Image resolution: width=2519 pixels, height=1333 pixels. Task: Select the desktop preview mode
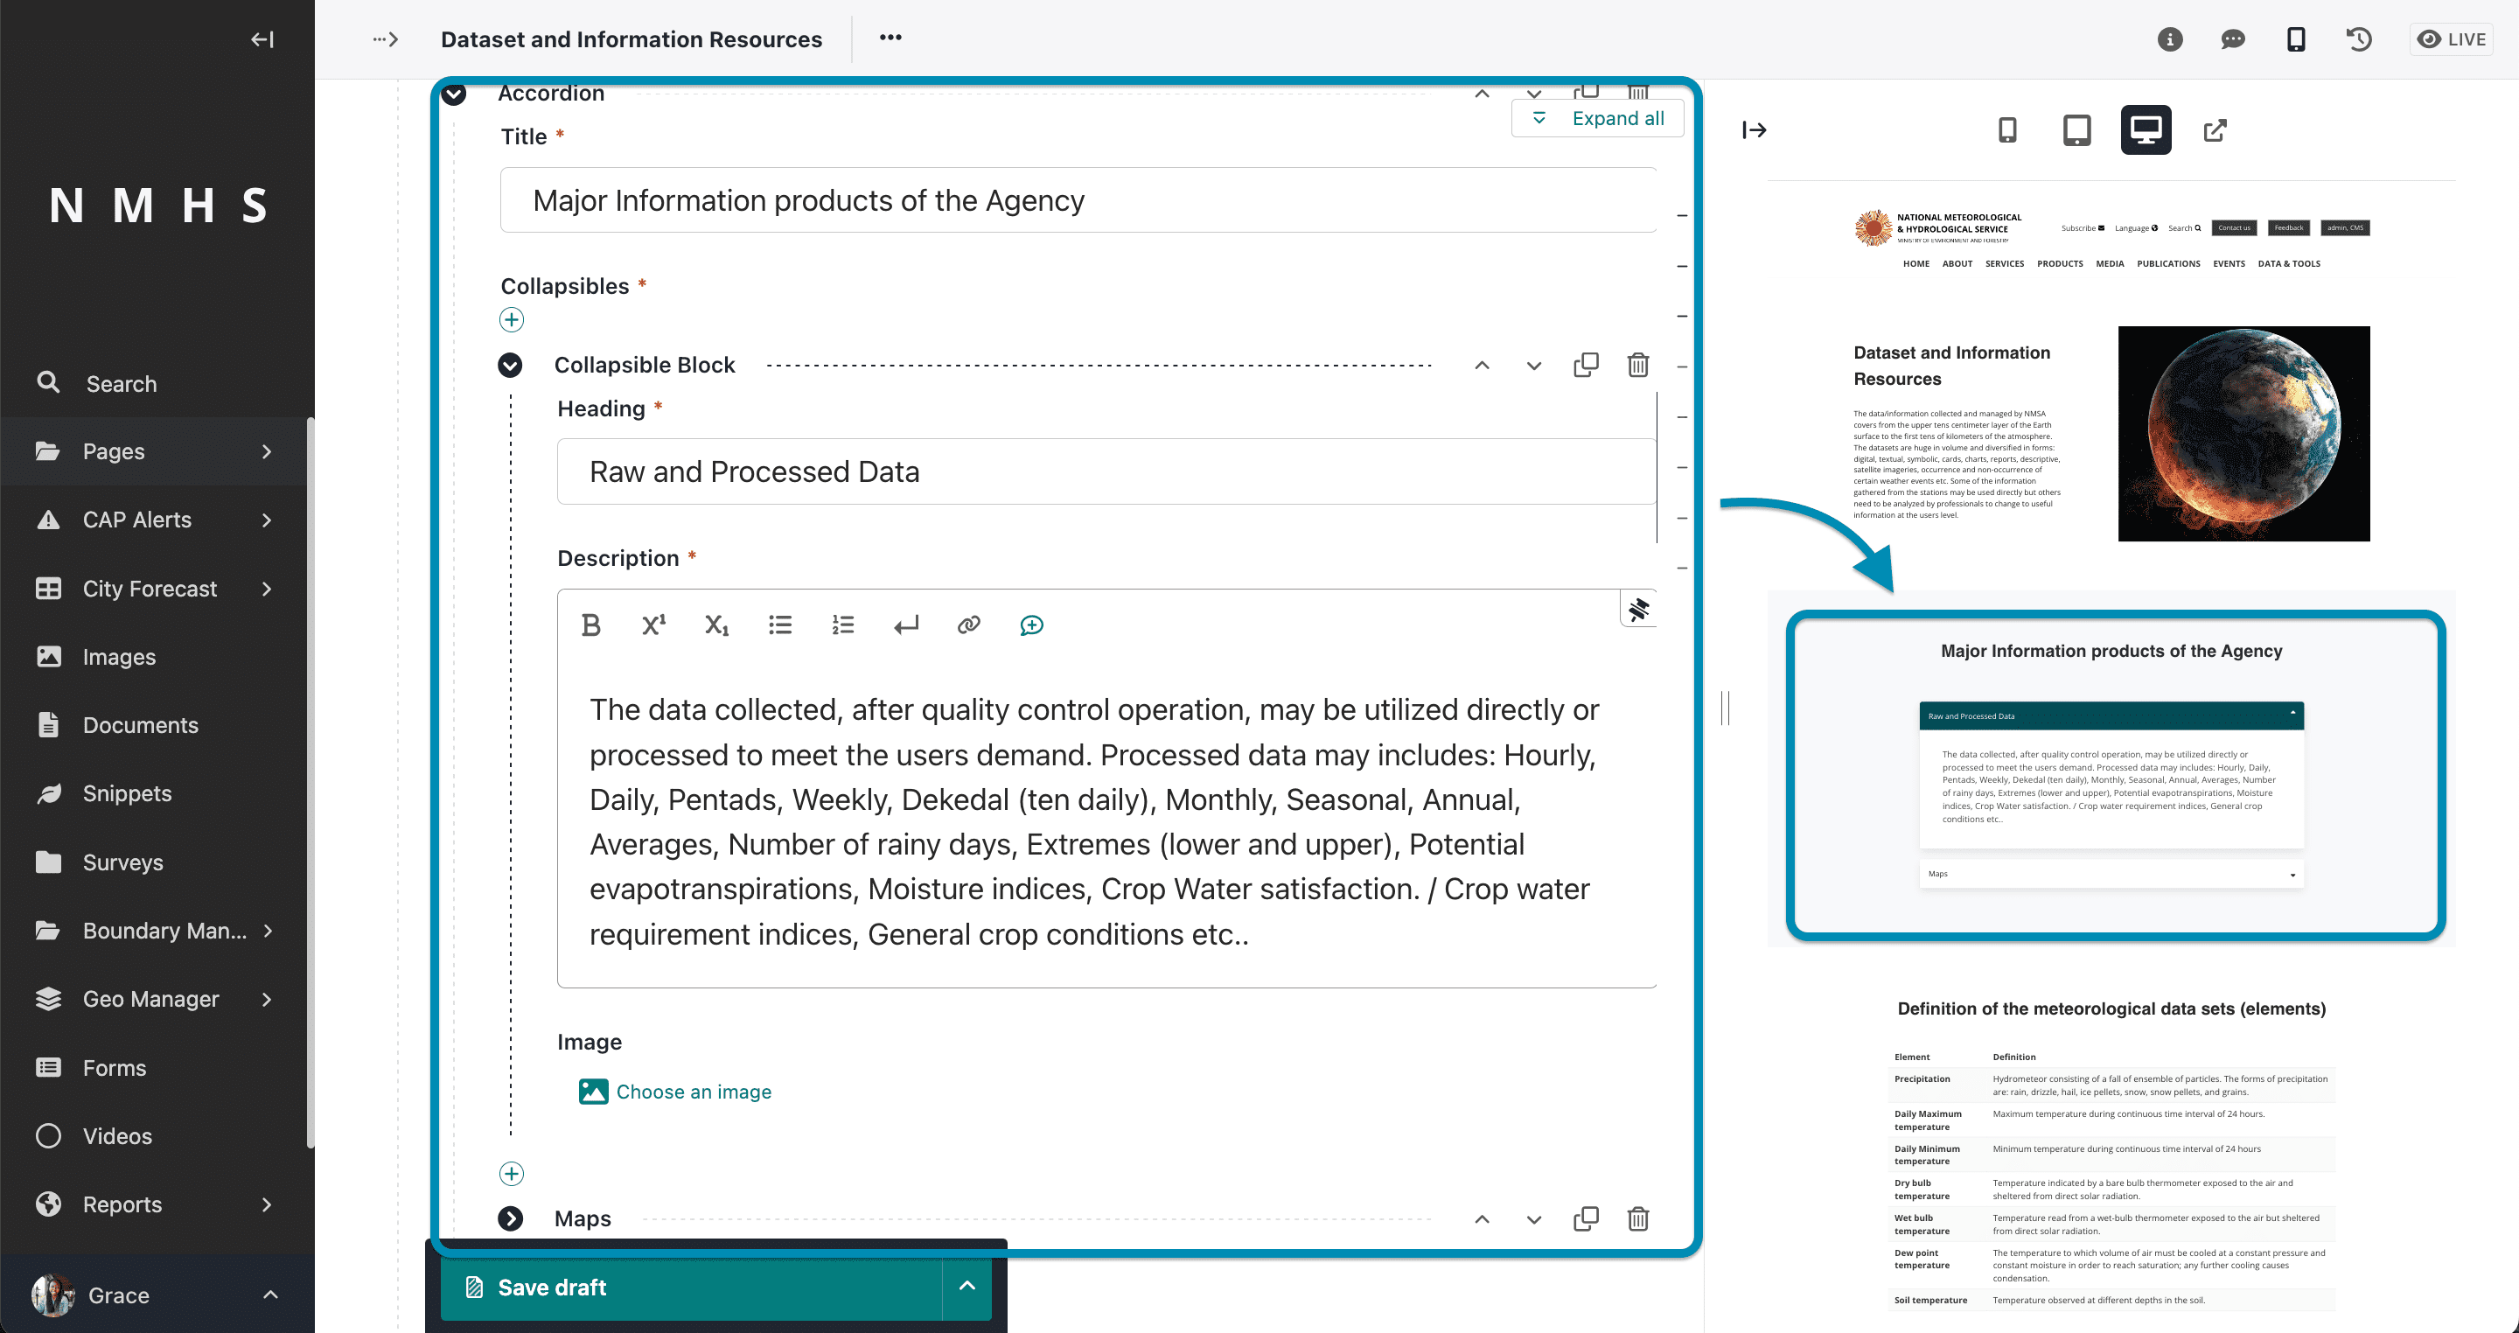click(2146, 130)
